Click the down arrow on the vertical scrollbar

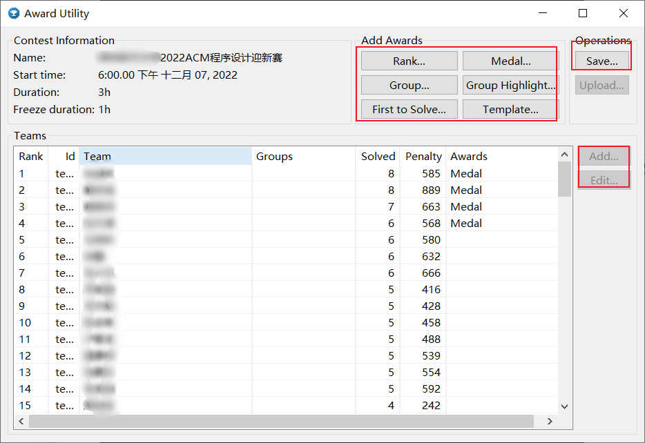564,406
